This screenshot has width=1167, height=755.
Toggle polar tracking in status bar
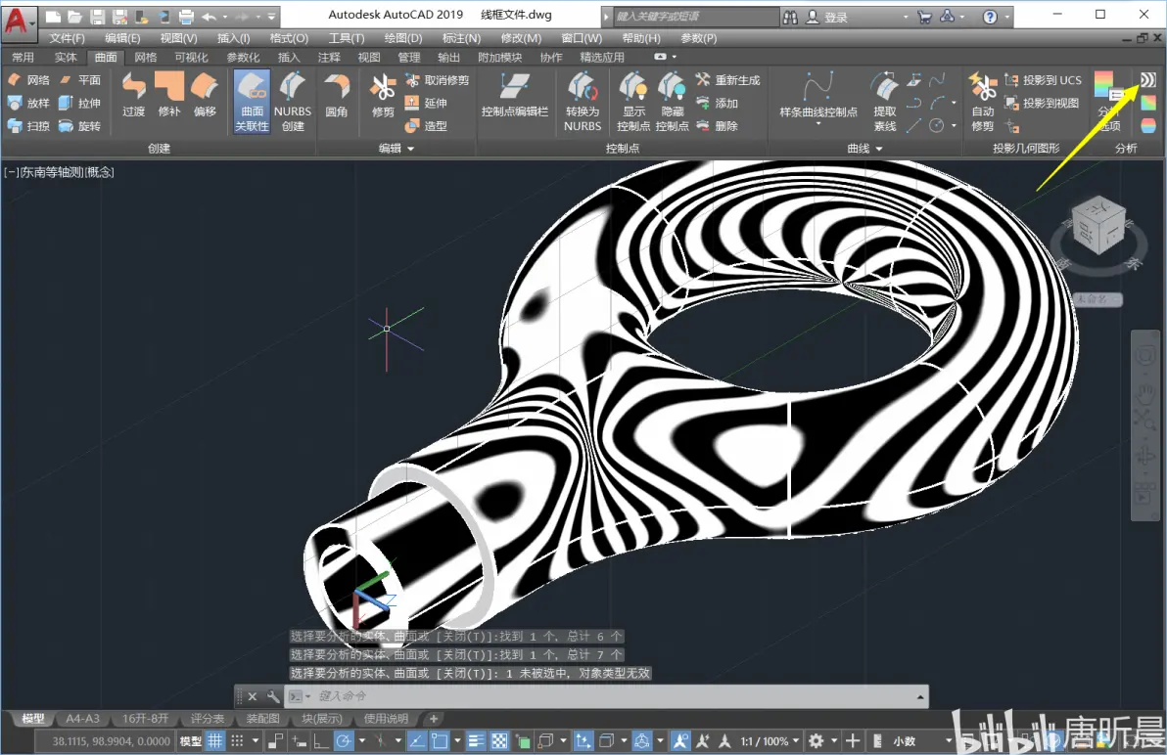coord(343,741)
